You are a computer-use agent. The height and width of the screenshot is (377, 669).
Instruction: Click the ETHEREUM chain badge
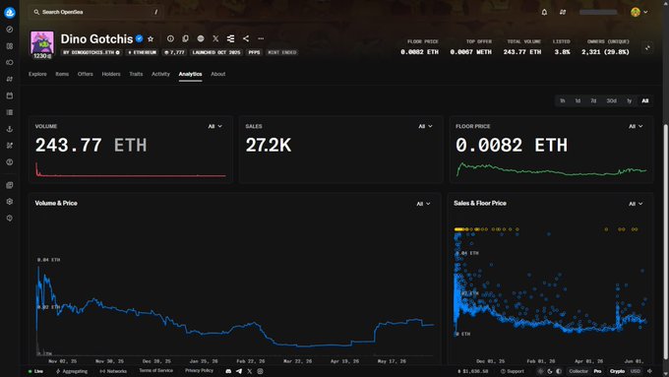pos(143,52)
